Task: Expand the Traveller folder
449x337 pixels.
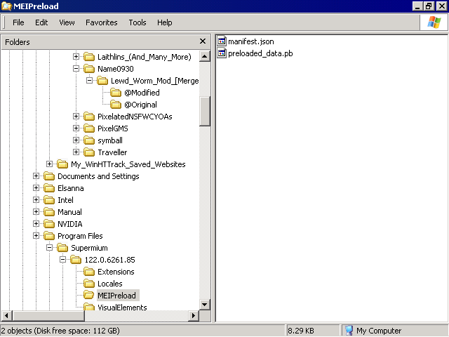Action: tap(76, 152)
